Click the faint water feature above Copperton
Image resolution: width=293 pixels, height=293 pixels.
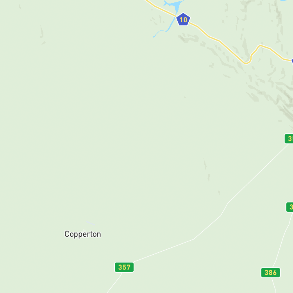91,223
